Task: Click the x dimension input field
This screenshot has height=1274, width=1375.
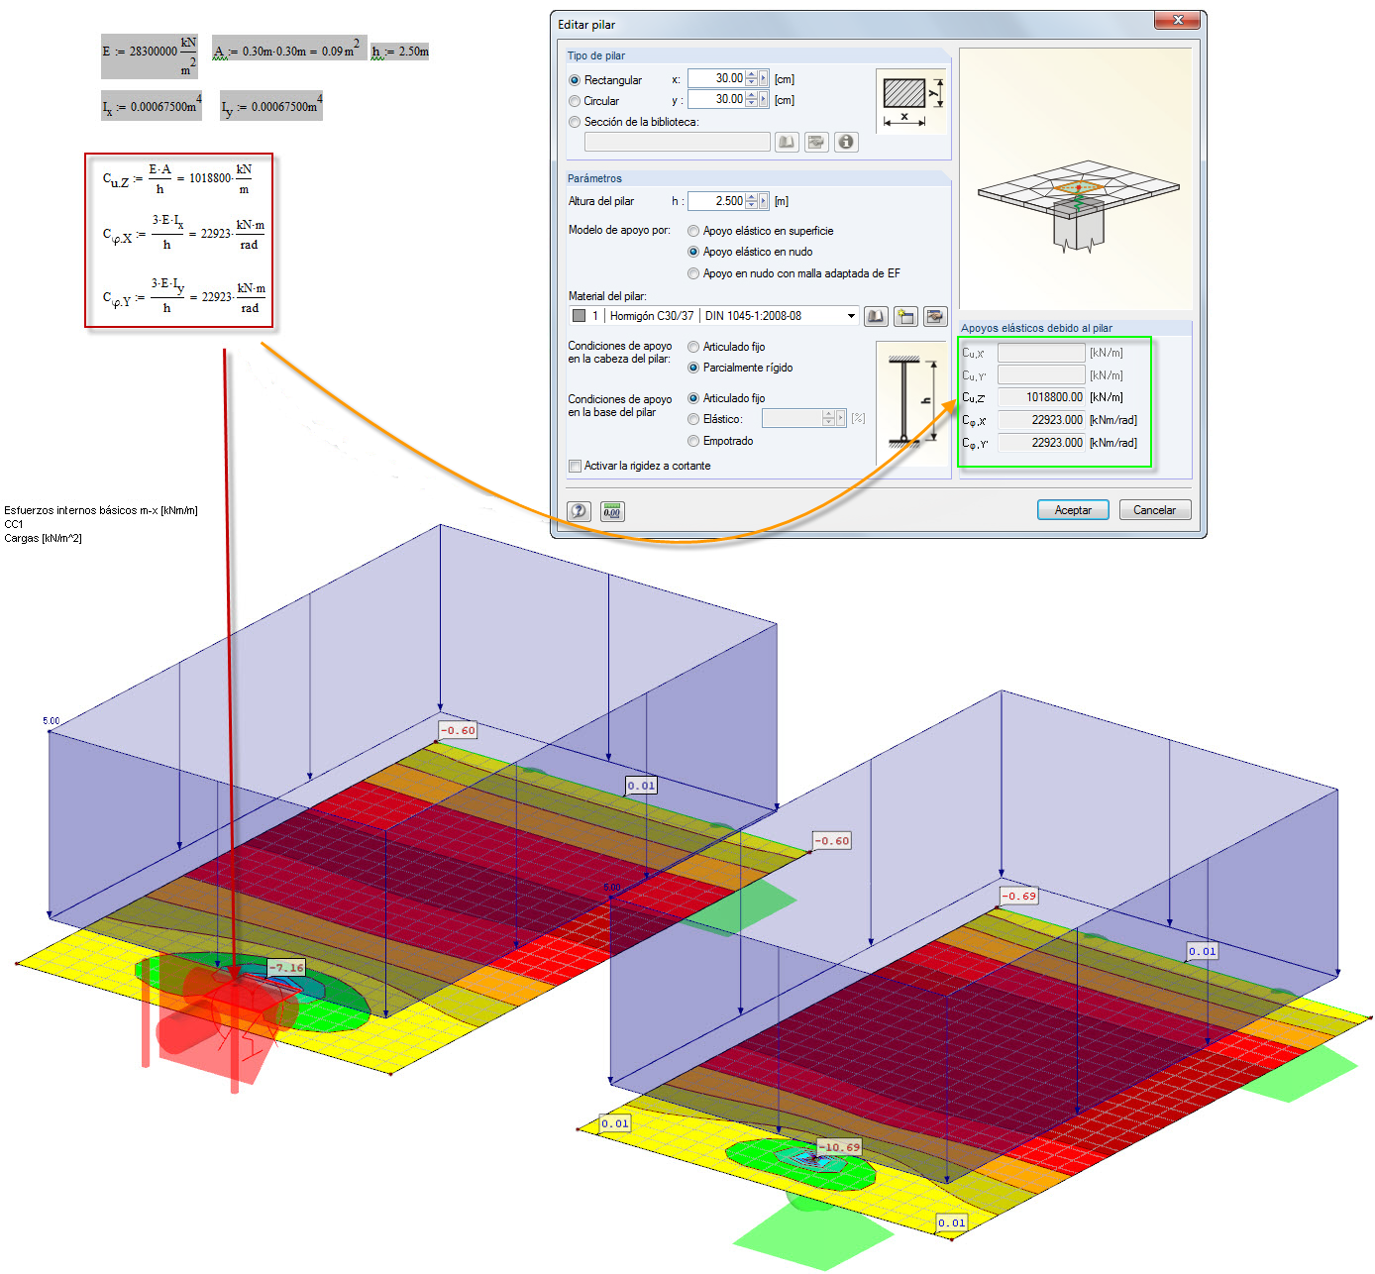Action: tap(716, 78)
